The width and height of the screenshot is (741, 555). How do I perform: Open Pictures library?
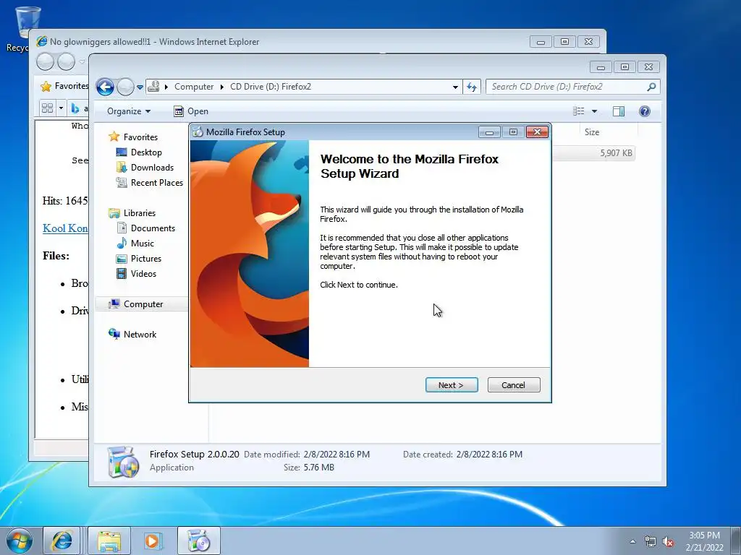click(x=145, y=259)
